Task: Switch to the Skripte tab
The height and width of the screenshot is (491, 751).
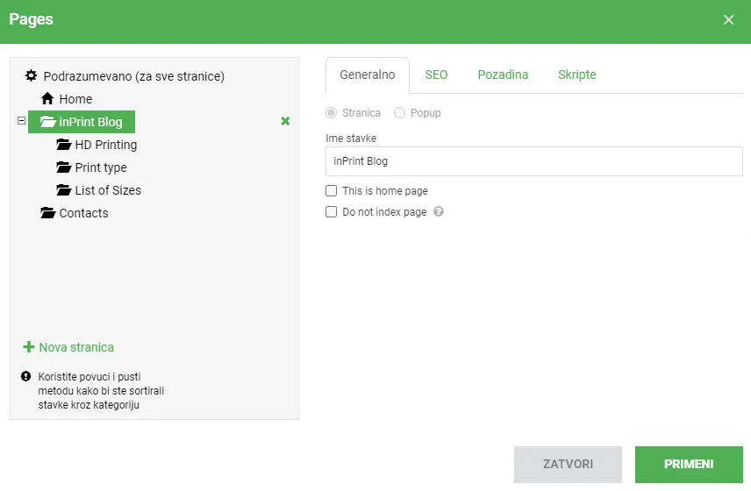Action: point(577,75)
